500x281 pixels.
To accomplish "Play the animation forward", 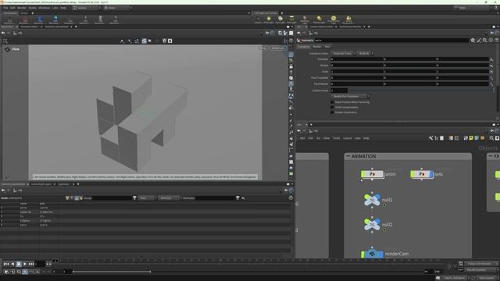I will point(24,264).
